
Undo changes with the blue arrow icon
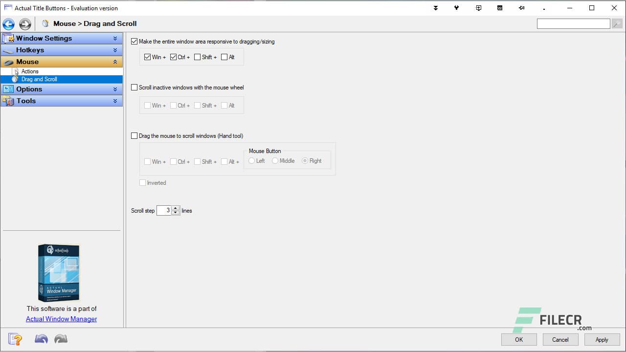click(x=41, y=338)
